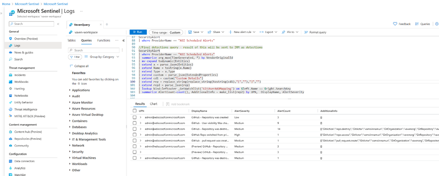Open the Workbooks icon
This screenshot has width=439, height=176.
pyautogui.click(x=11, y=82)
